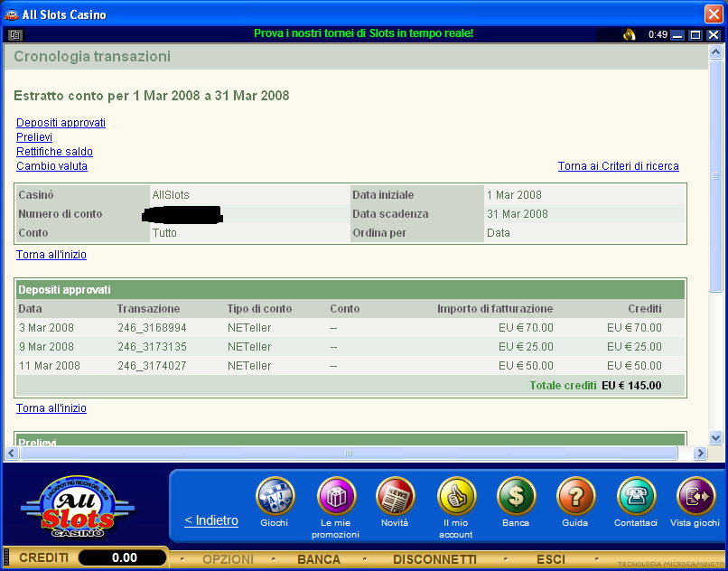This screenshot has width=728, height=571.
Task: Click the horizontal scrollbar right arrow
Action: tap(700, 453)
